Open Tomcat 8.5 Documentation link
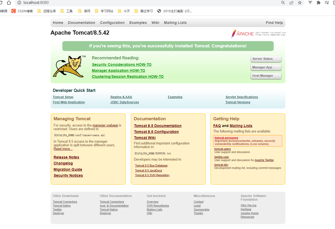 point(158,126)
